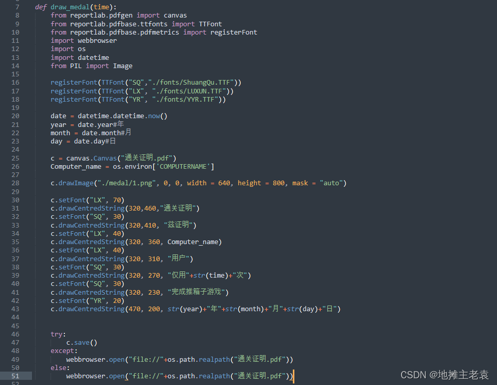The width and height of the screenshot is (497, 385).
Task: Click the 'try:' keyword
Action: tap(58, 334)
